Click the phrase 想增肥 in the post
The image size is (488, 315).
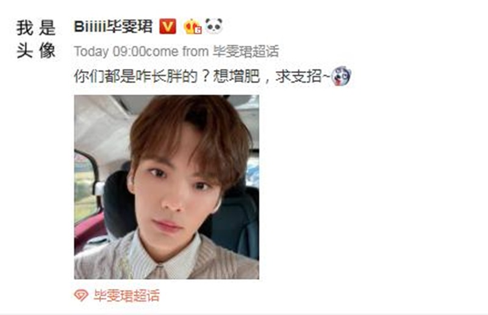(x=236, y=76)
